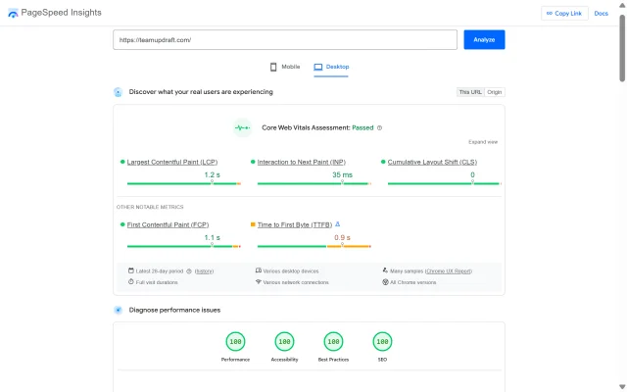Click the people icon by Many samples

[385, 270]
